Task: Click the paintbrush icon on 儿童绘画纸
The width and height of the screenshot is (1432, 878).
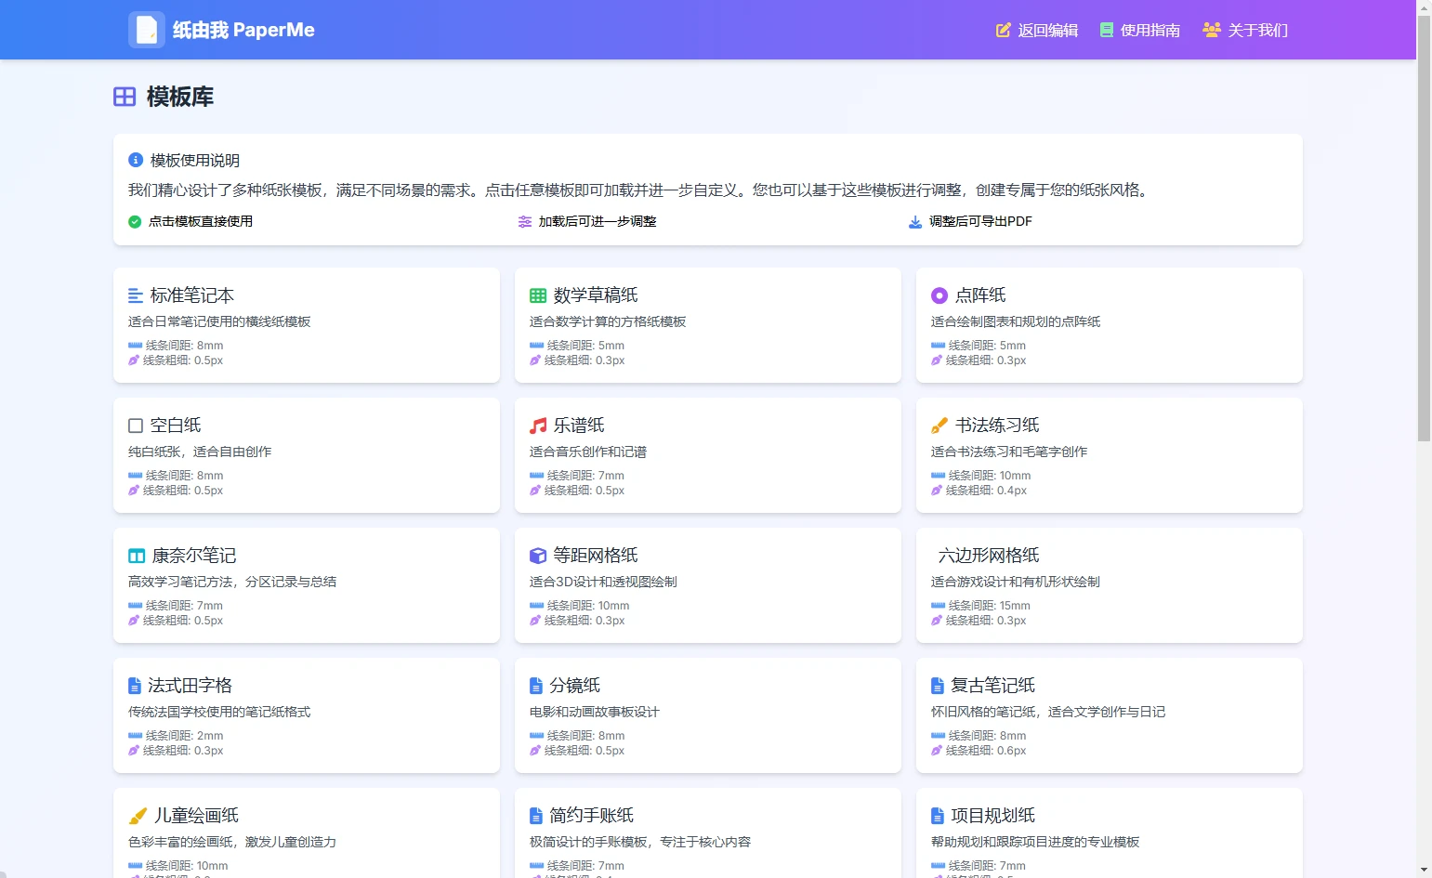Action: click(138, 816)
